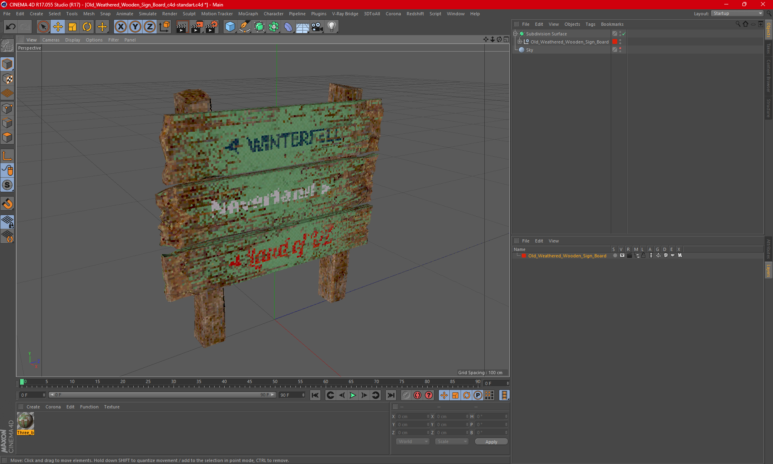Go to start of animation
The image size is (773, 464).
315,395
